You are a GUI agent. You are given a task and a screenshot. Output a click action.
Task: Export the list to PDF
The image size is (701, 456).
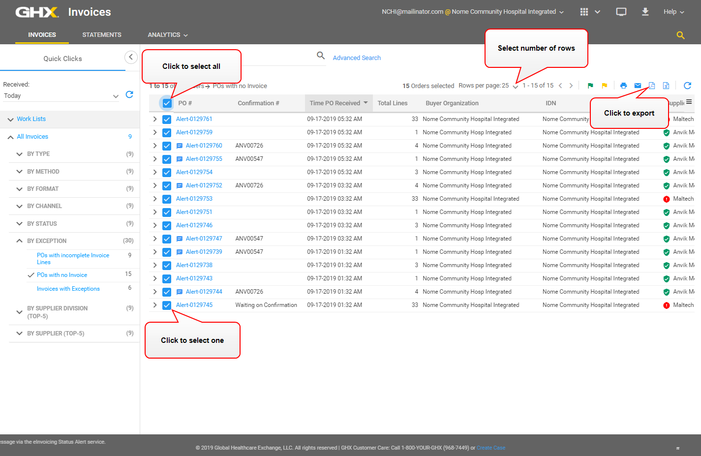[x=652, y=86]
